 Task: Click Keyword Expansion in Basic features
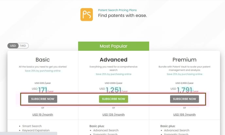point(36,130)
